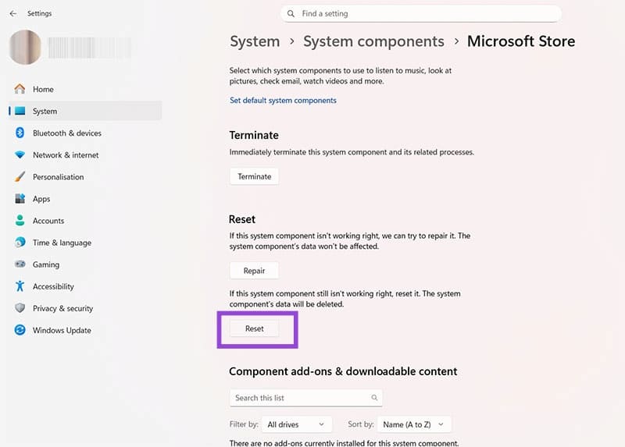Click the Time & language globe icon

(20, 242)
